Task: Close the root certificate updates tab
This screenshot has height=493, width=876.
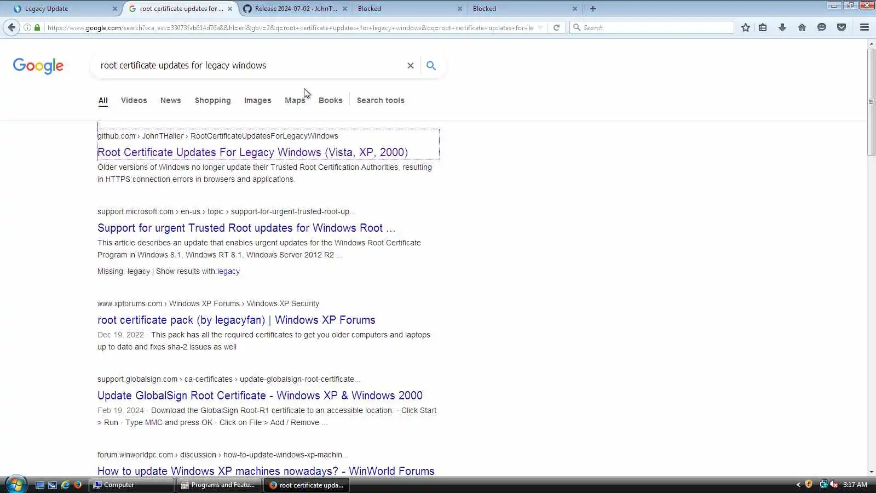Action: 230,9
